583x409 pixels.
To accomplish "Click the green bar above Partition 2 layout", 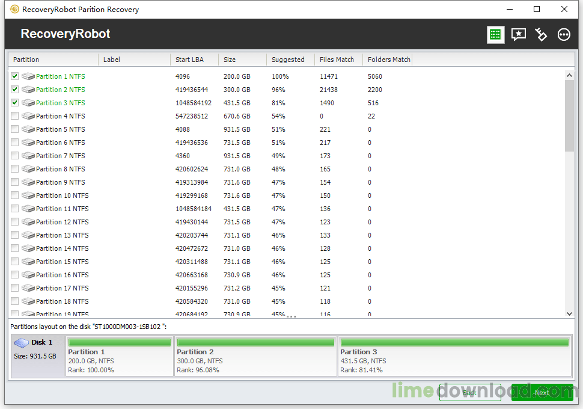I will (256, 342).
